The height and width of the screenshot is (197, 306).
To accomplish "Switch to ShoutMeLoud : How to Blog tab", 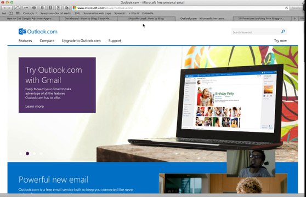I will (x=146, y=19).
